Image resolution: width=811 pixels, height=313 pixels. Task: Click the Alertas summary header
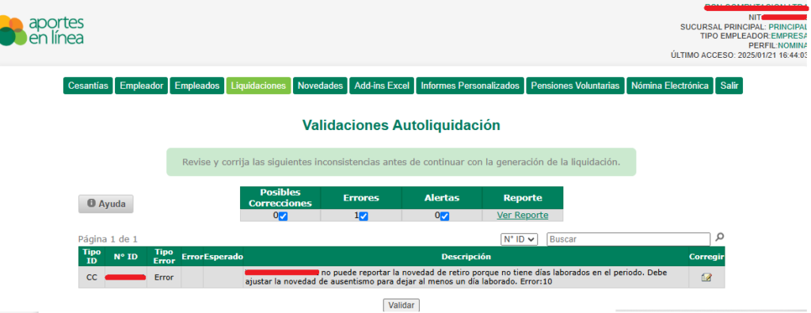click(x=442, y=198)
